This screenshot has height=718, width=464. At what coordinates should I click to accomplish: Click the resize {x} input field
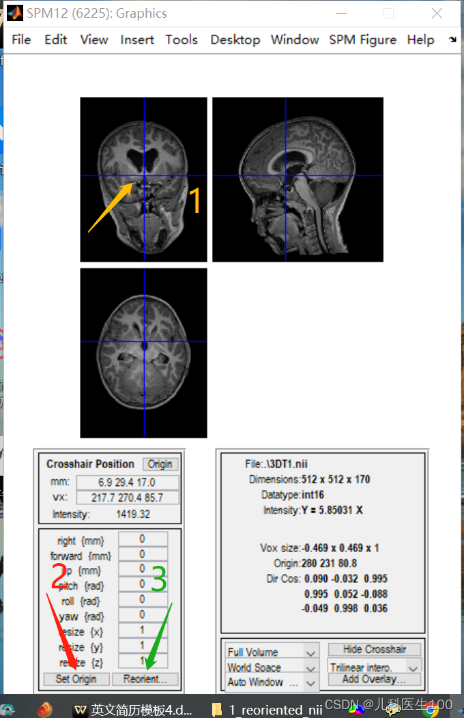click(x=143, y=630)
